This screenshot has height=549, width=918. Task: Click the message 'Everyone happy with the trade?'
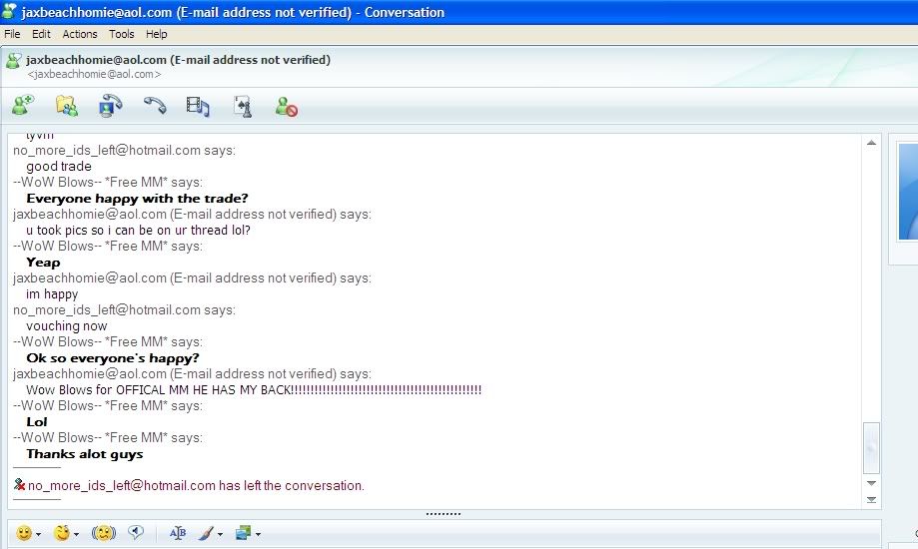click(x=137, y=199)
